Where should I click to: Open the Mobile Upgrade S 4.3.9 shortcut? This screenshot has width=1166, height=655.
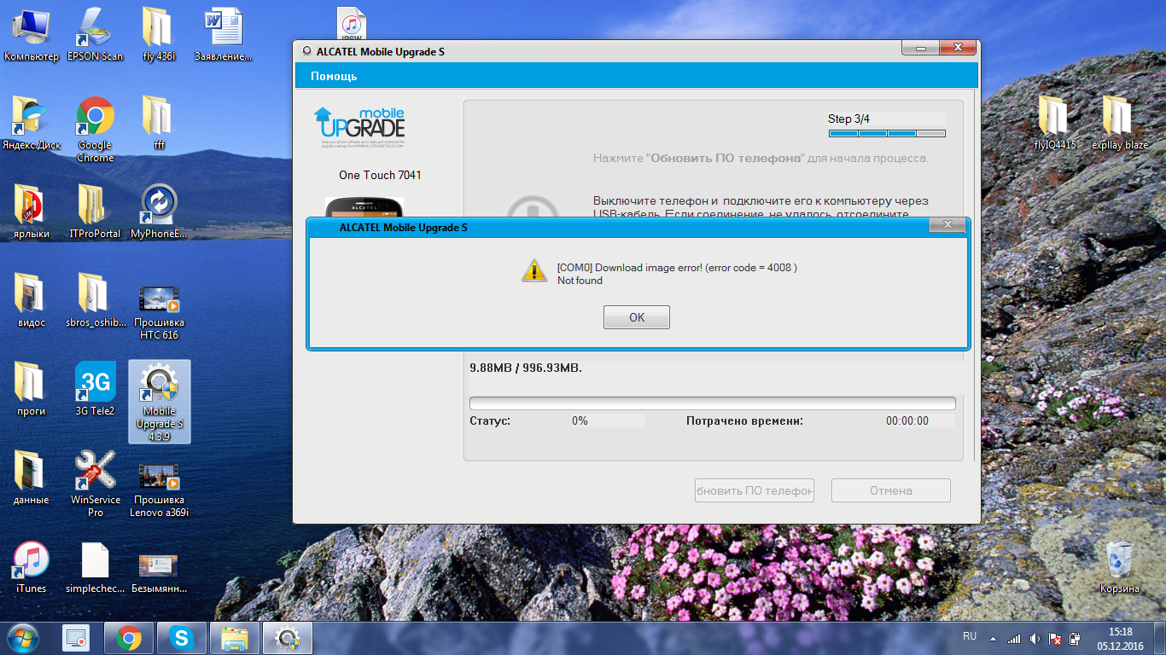pyautogui.click(x=159, y=401)
